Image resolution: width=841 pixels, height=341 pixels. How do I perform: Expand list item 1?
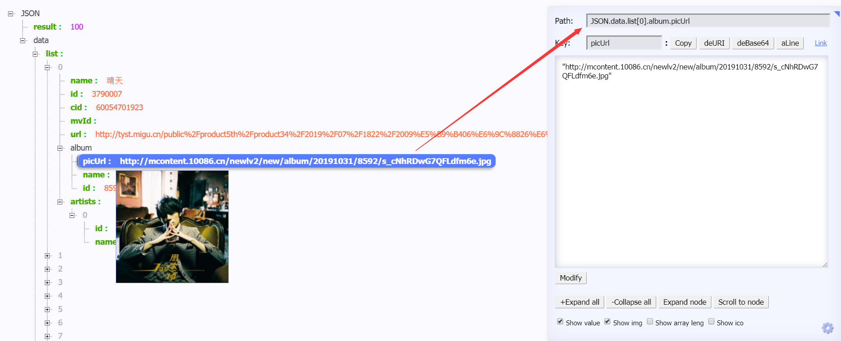48,256
